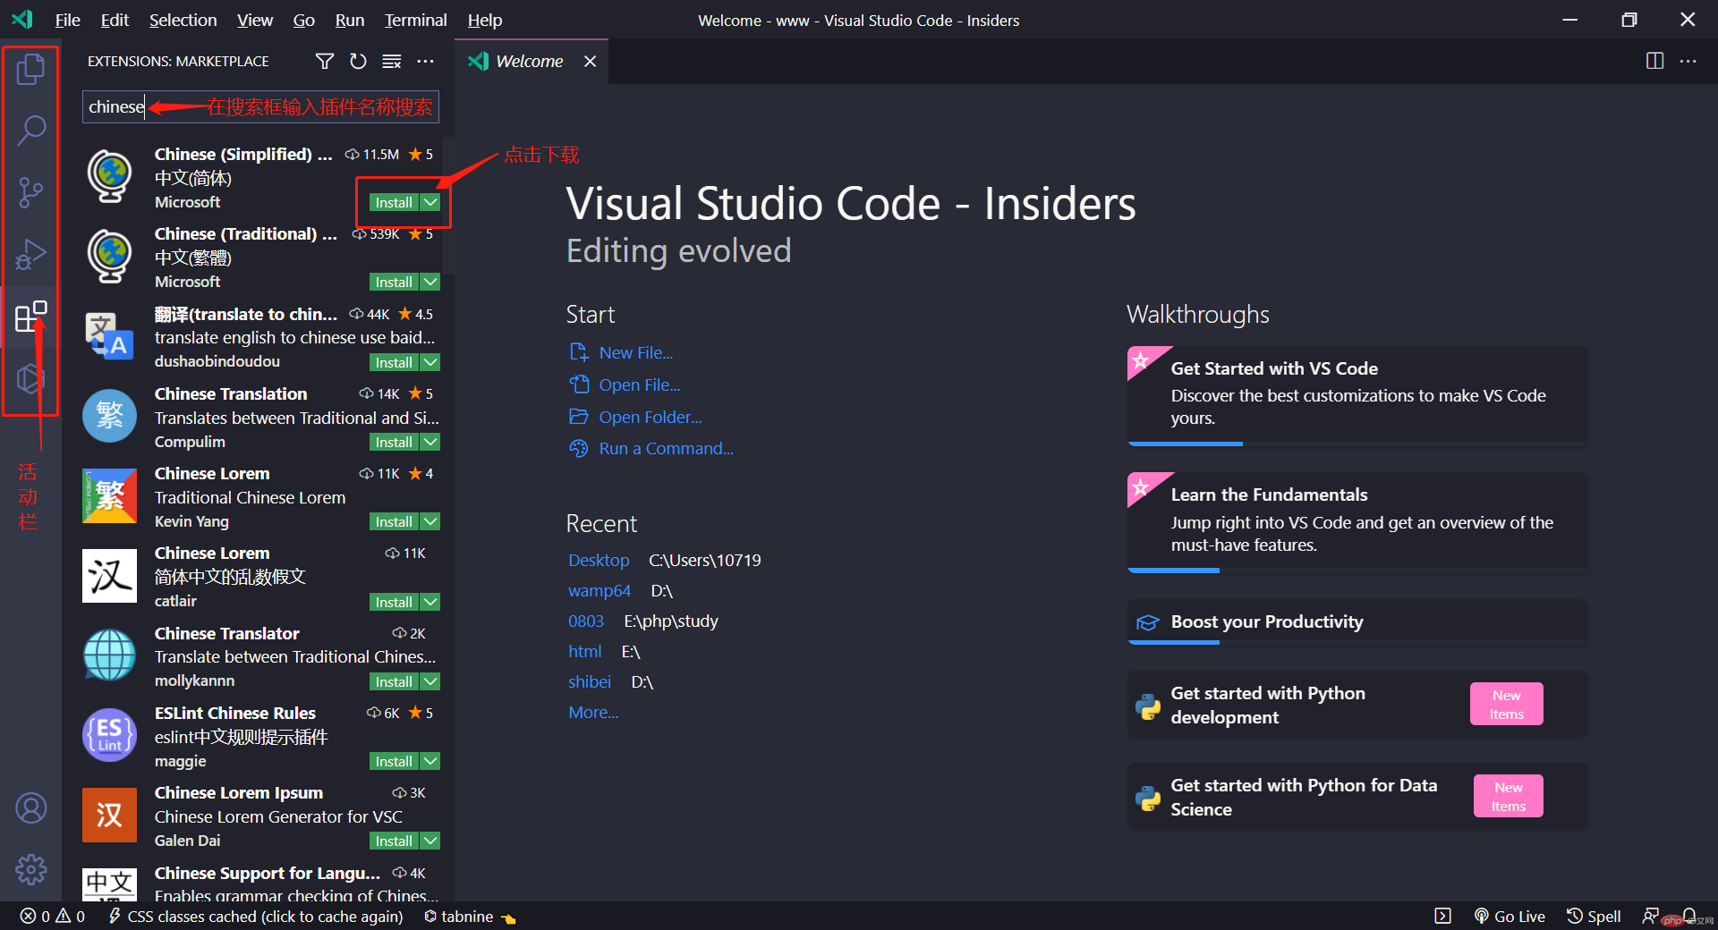Expand install dropdown for mollykannn extension

(x=430, y=681)
